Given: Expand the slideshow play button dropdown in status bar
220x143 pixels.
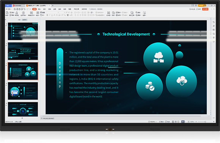Looking at the screenshot, I should click(x=185, y=122).
